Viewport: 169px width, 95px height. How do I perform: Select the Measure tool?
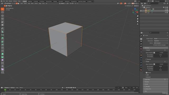(x=2, y=32)
